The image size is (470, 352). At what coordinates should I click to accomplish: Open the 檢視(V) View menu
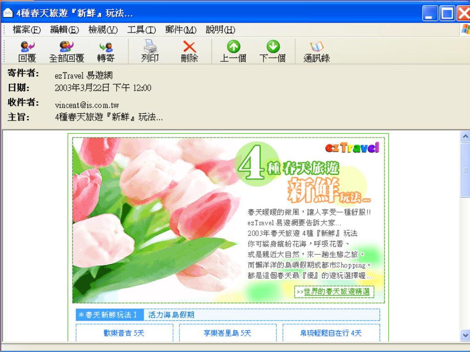click(103, 30)
